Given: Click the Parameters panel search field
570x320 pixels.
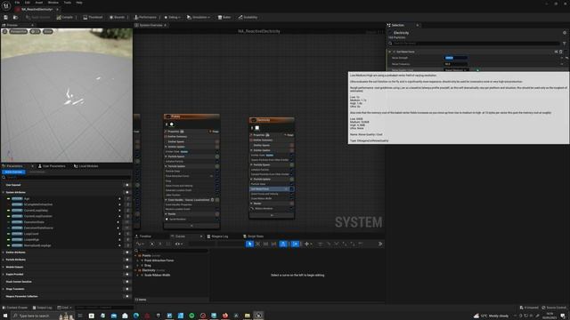Looking at the screenshot, I should point(67,178).
